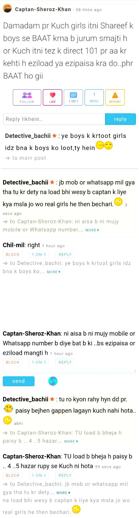Reply to Captan-Sheroz-Khan's 1 hour ago comment
139x518 pixels.
coord(65,362)
